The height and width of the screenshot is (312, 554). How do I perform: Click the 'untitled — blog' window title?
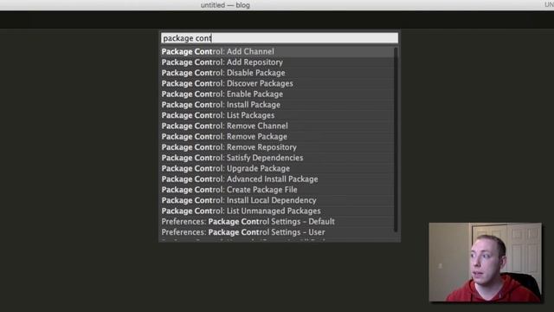pos(225,5)
